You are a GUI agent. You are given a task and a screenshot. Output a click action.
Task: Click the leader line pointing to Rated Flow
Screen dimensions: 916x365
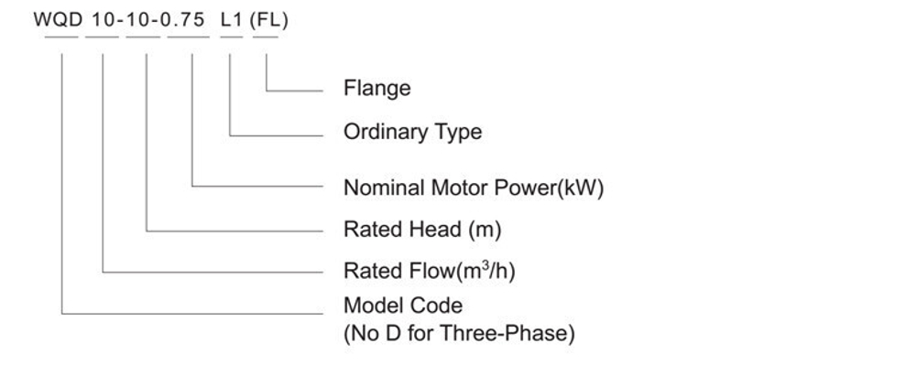213,273
